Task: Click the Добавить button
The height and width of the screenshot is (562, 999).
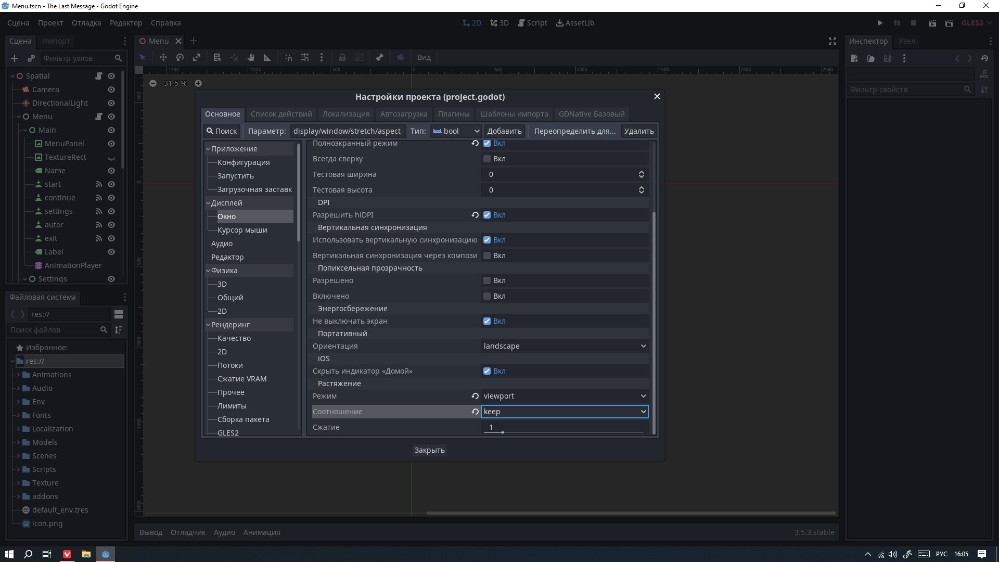Action: (504, 131)
